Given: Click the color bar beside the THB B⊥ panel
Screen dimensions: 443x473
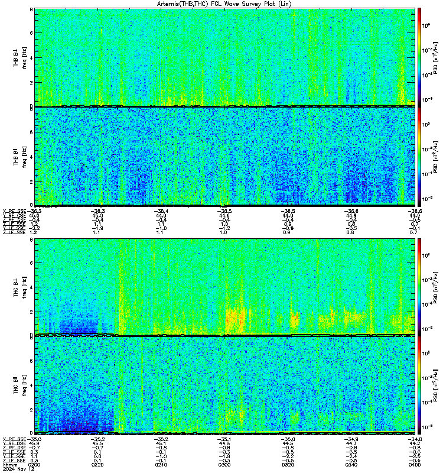Looking at the screenshot, I should pos(419,57).
